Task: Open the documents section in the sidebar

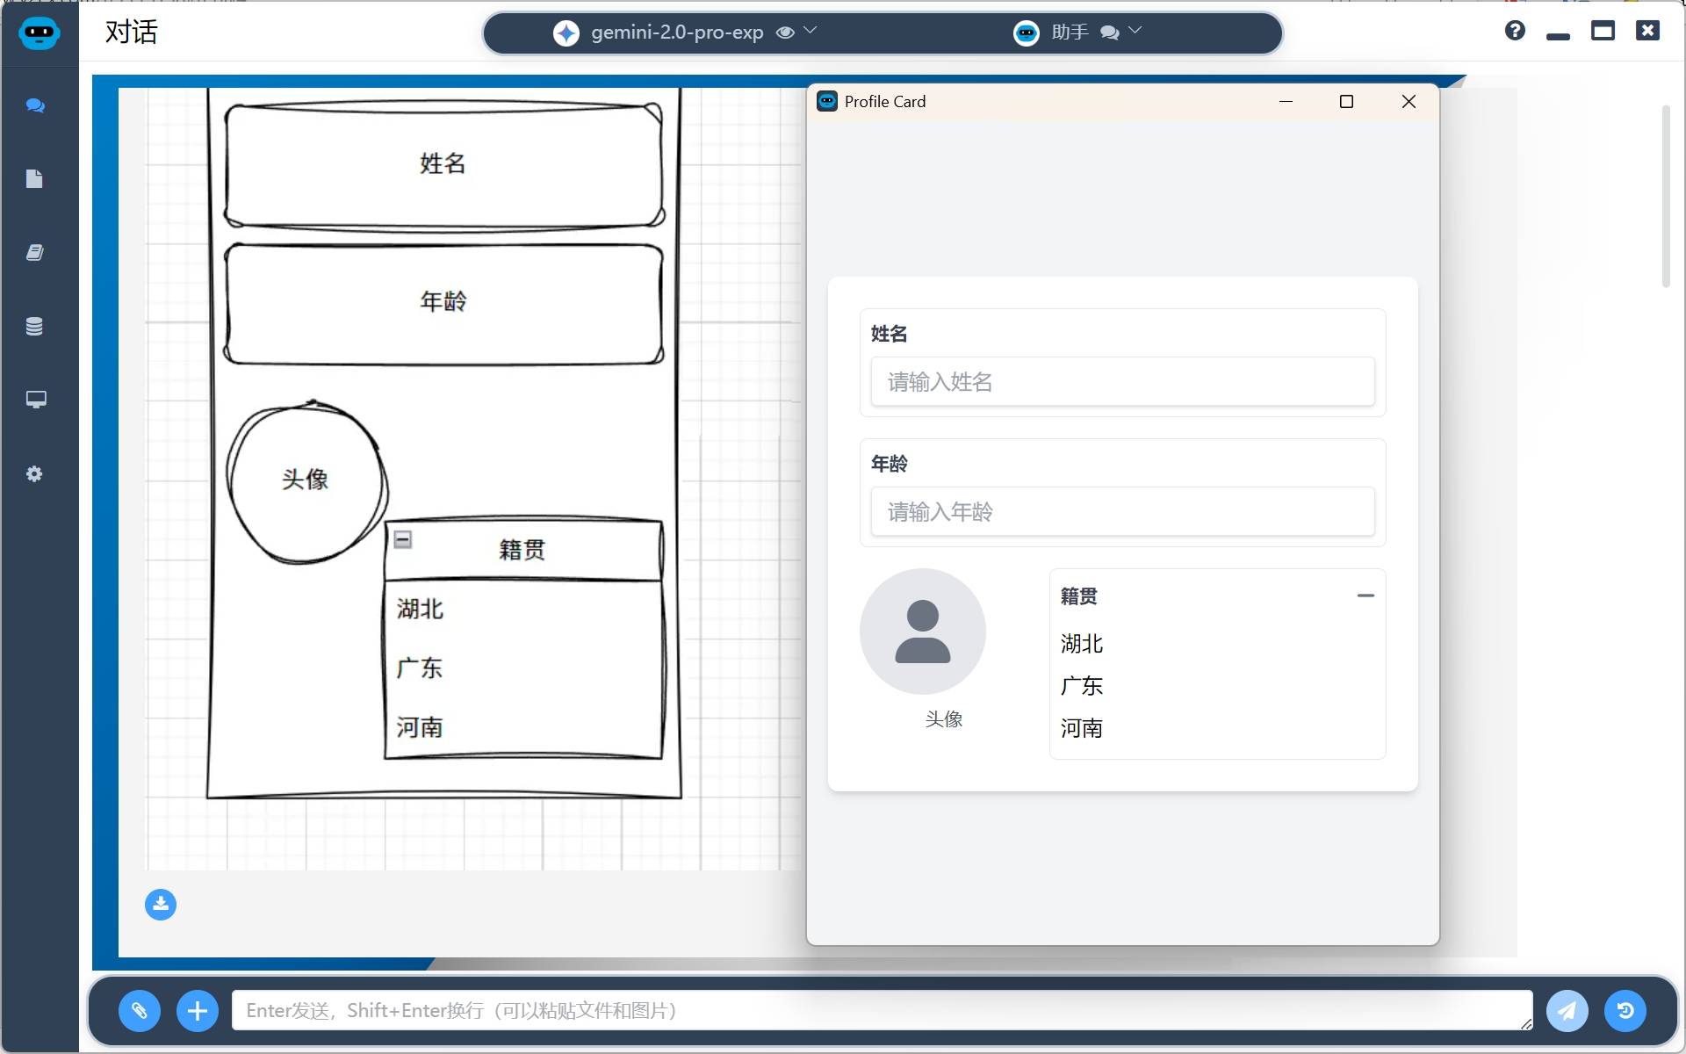Action: [x=35, y=179]
